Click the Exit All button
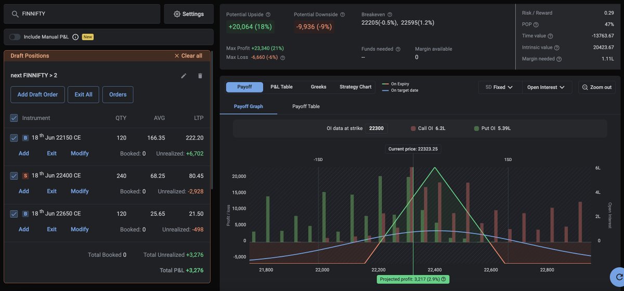This screenshot has height=291, width=624. [x=83, y=95]
